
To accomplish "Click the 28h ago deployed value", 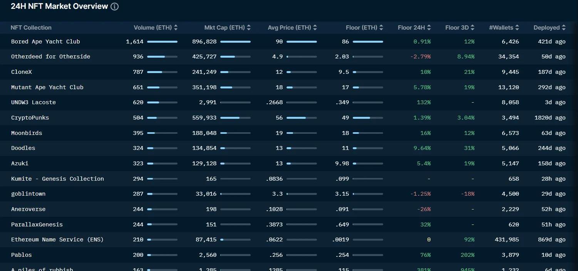I will (553, 179).
